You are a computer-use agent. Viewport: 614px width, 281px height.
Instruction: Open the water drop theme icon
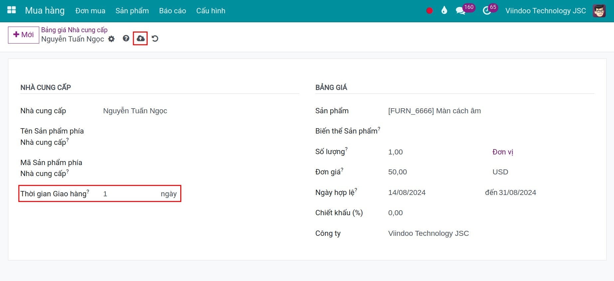pos(444,11)
